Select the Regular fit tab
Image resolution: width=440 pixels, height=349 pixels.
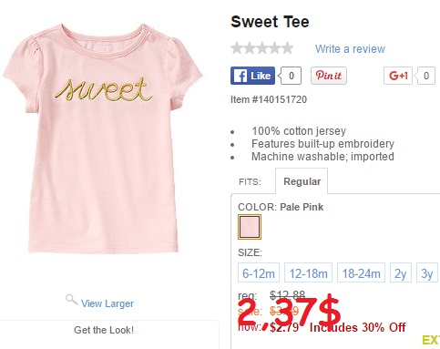[x=302, y=181]
